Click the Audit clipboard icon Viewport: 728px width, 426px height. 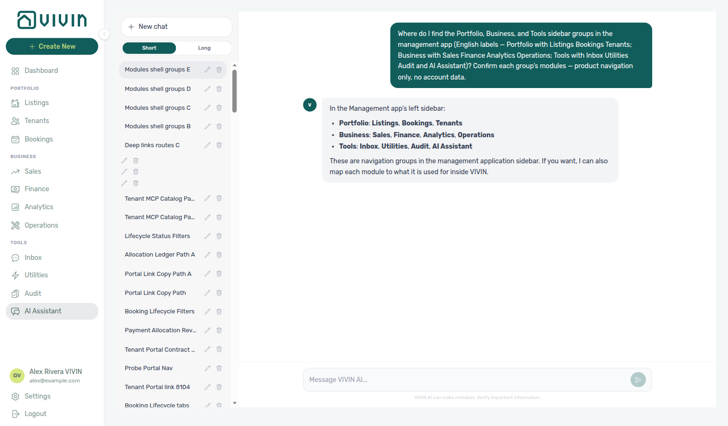pos(15,293)
